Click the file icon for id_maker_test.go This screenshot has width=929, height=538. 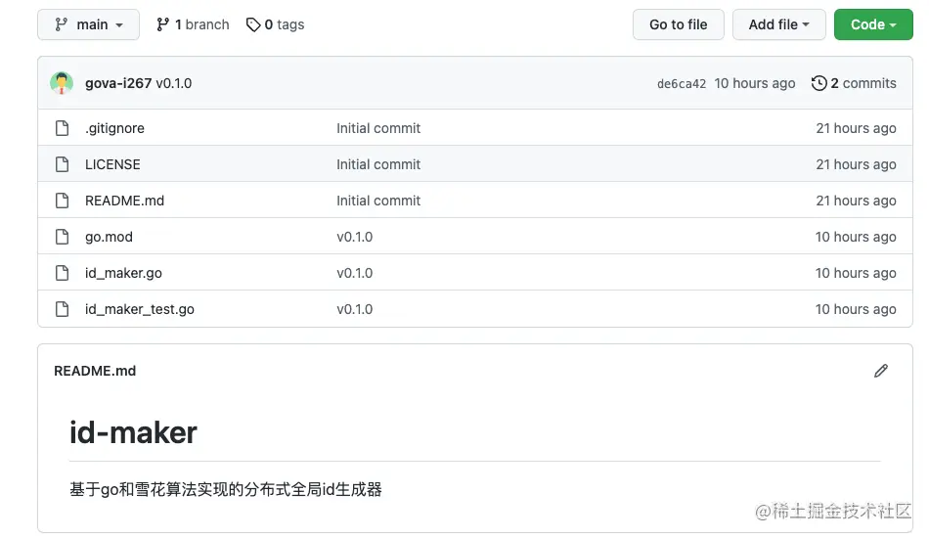pos(63,309)
